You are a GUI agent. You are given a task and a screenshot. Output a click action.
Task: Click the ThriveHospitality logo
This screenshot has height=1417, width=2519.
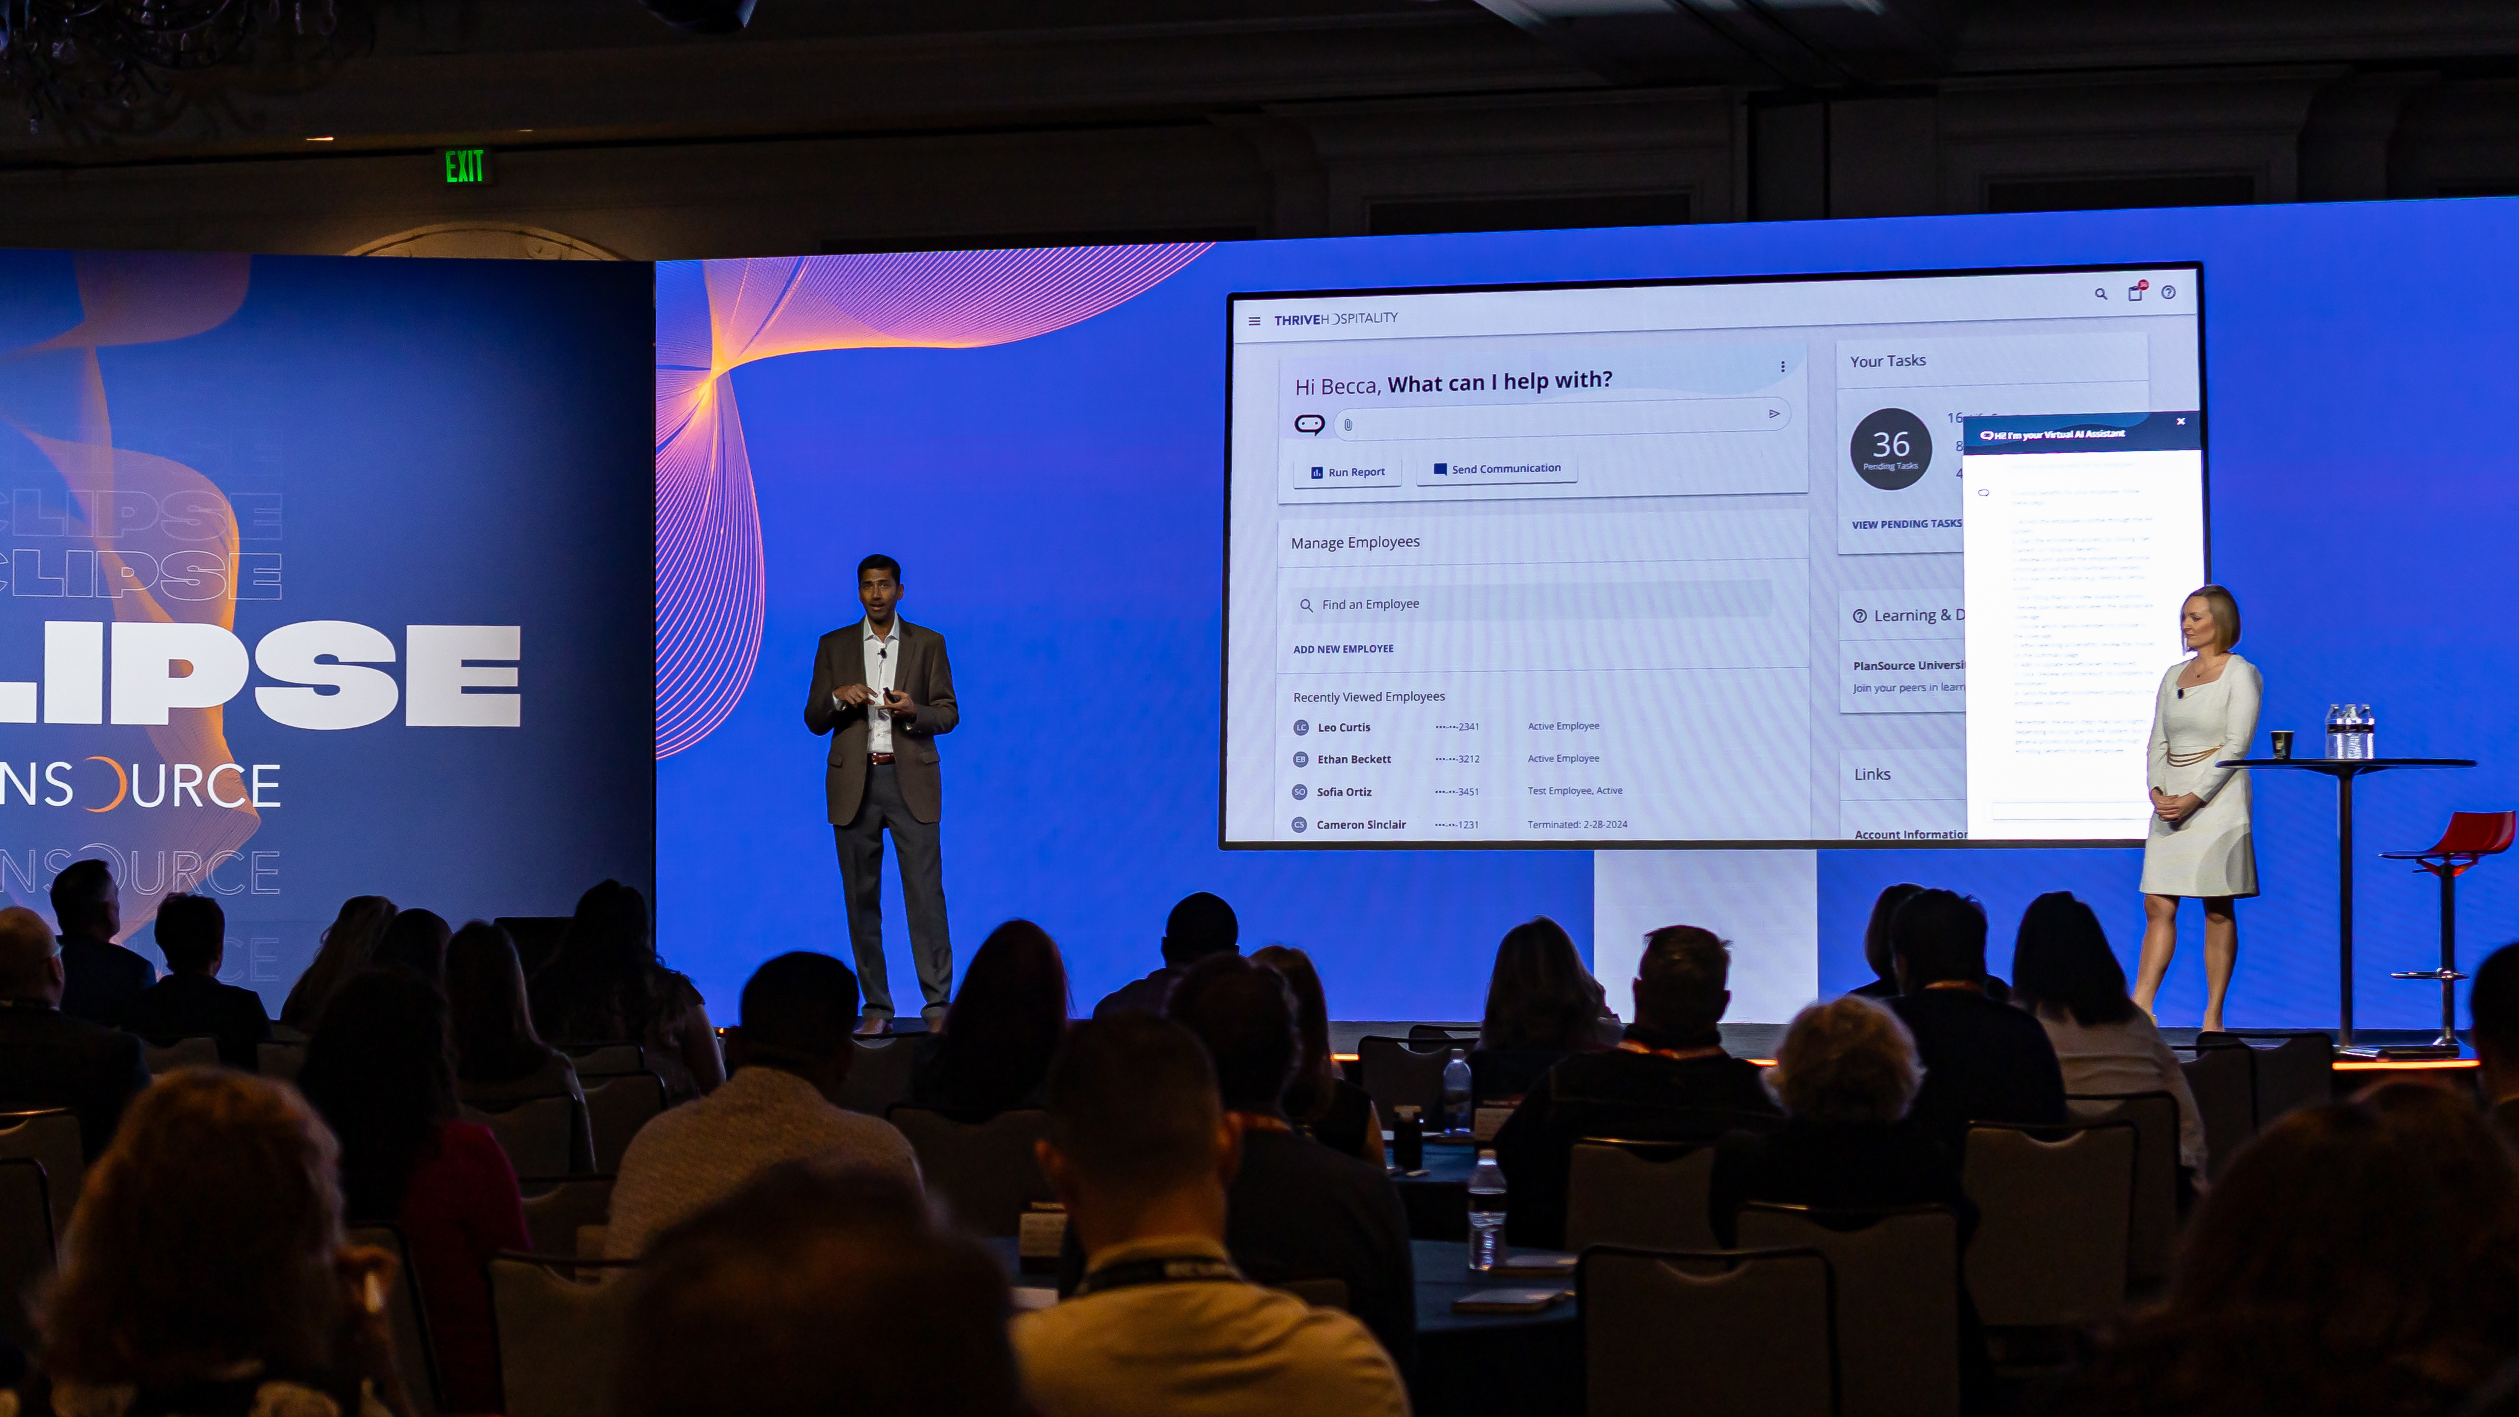click(x=1336, y=319)
